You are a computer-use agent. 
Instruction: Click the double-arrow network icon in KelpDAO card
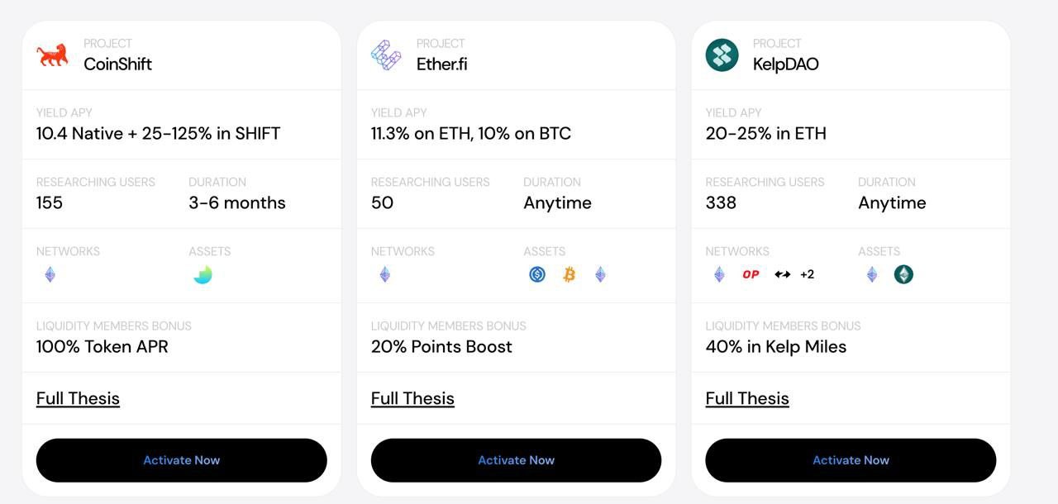pyautogui.click(x=782, y=274)
